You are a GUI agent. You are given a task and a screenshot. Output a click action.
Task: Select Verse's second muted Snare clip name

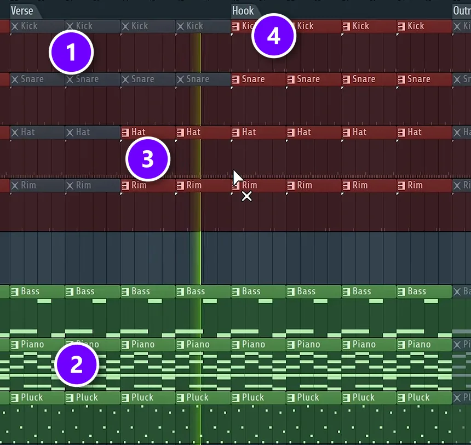point(87,79)
